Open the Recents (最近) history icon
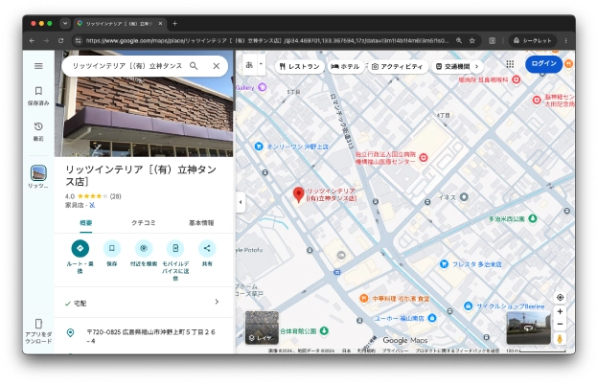This screenshot has width=598, height=384. (x=38, y=131)
